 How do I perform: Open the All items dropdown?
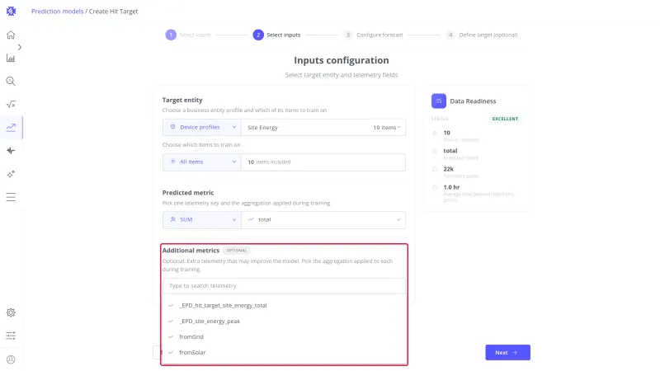pyautogui.click(x=202, y=162)
